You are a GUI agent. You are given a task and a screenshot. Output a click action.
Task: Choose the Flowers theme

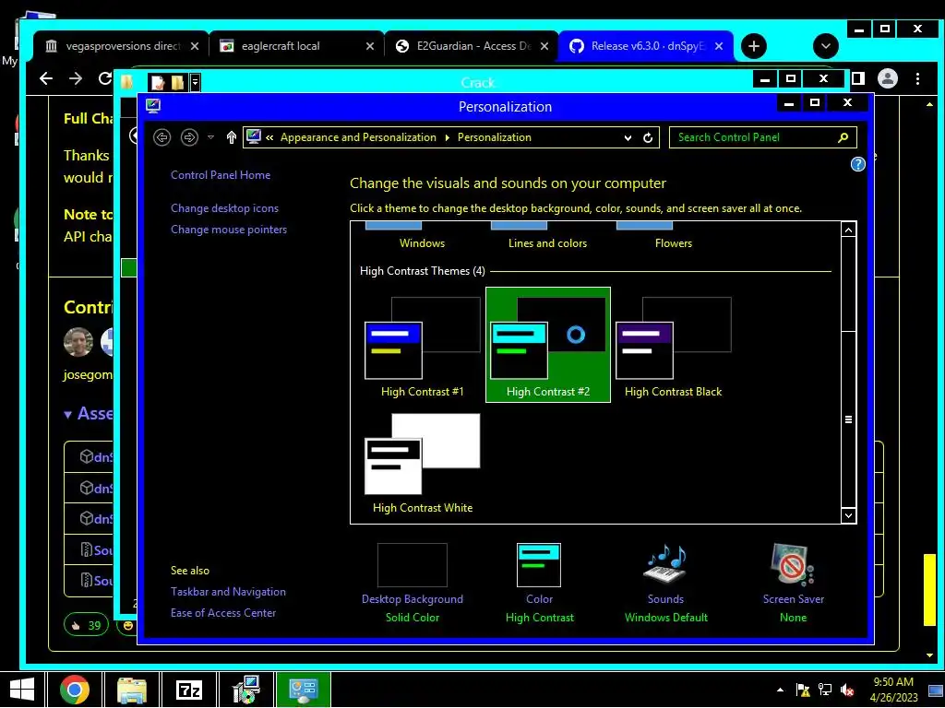[673, 236]
